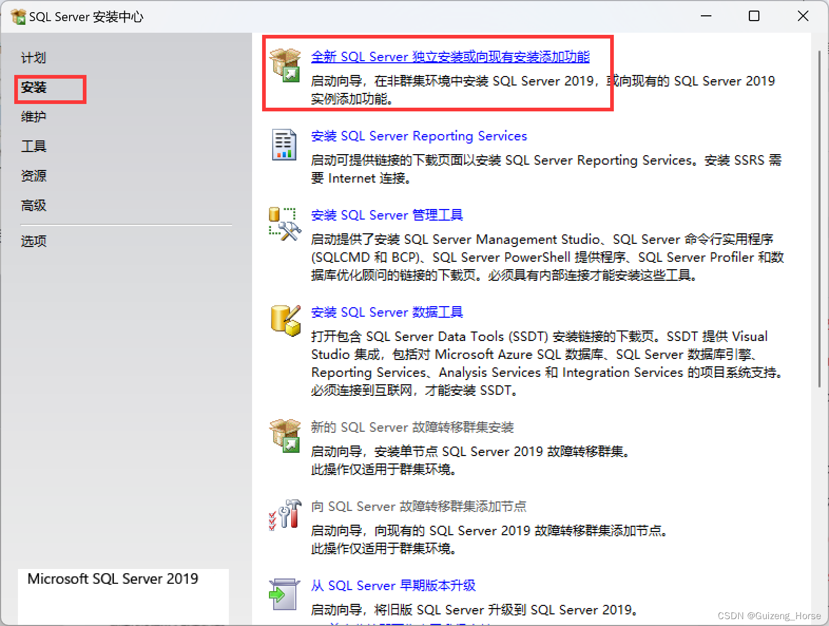Select the 安装 page in sidebar

coord(34,87)
